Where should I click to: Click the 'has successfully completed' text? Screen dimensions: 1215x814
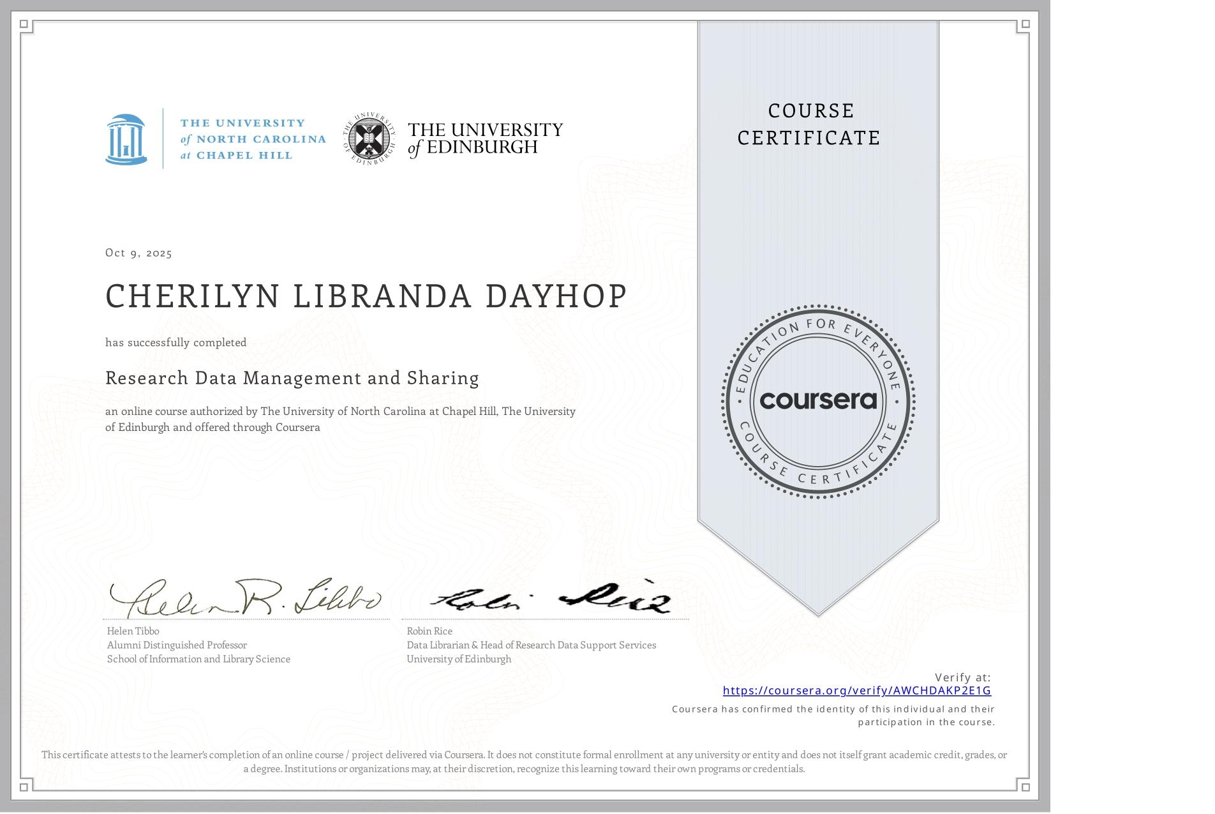pos(176,342)
